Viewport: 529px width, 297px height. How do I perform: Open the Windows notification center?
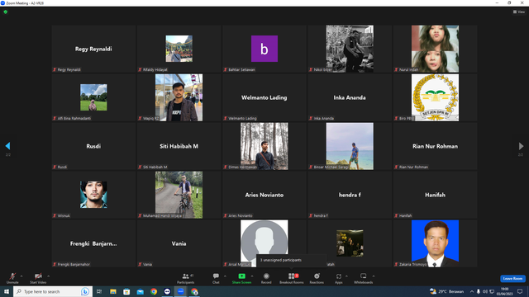pyautogui.click(x=520, y=291)
